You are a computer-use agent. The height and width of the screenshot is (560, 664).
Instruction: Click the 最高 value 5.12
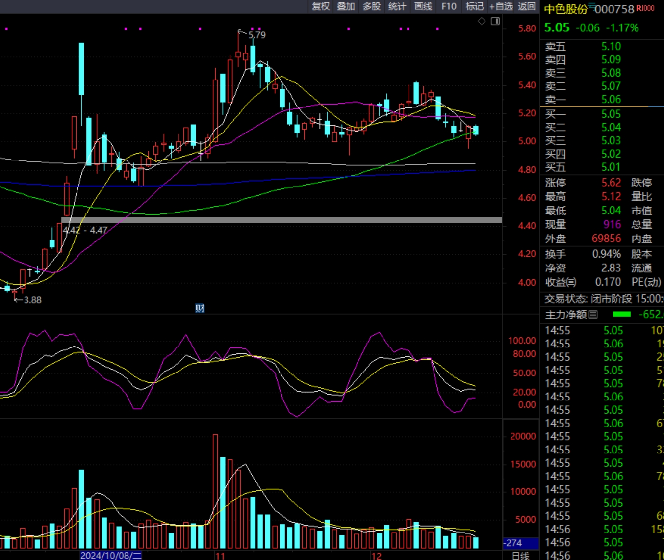click(x=611, y=196)
